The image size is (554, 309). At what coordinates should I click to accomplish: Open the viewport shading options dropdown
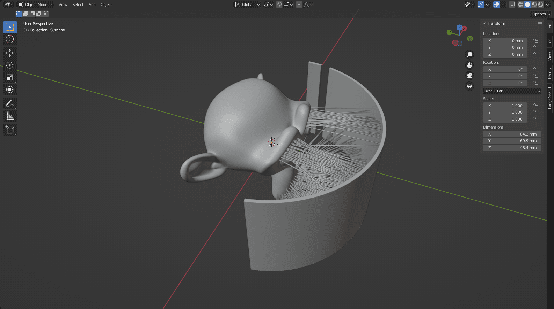point(547,5)
